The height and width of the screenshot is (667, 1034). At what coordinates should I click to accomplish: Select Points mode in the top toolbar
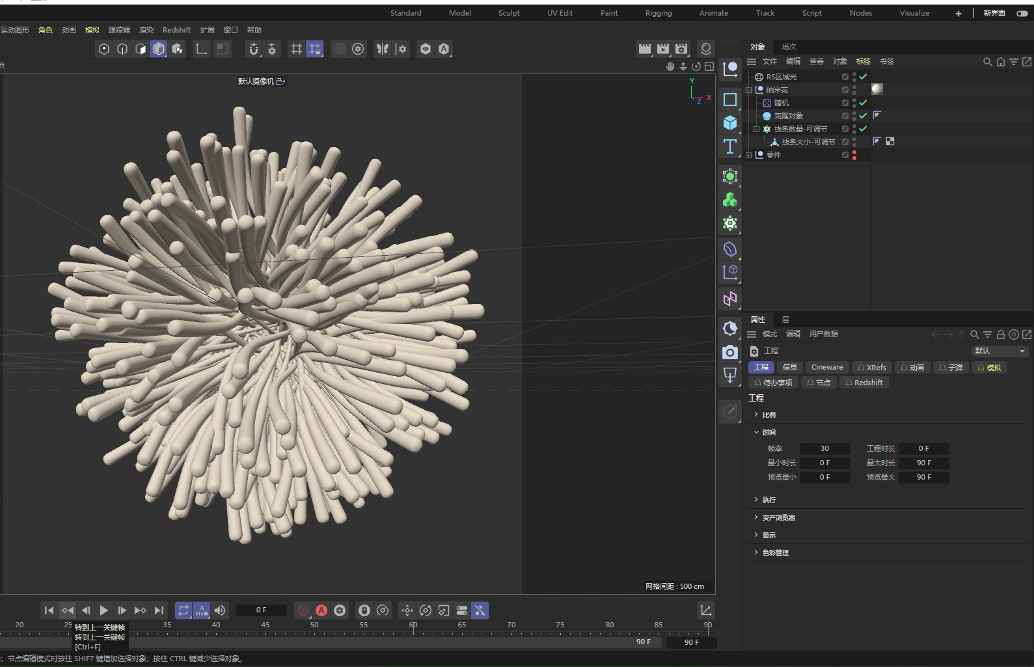point(104,49)
